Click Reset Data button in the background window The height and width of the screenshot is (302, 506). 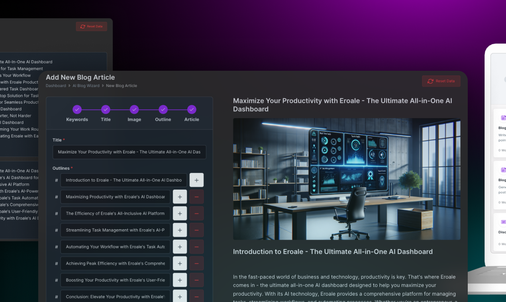point(91,26)
